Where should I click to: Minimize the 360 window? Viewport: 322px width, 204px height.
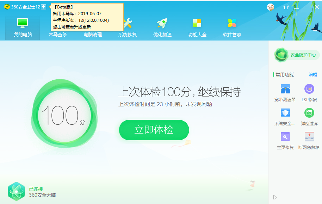click(307, 7)
